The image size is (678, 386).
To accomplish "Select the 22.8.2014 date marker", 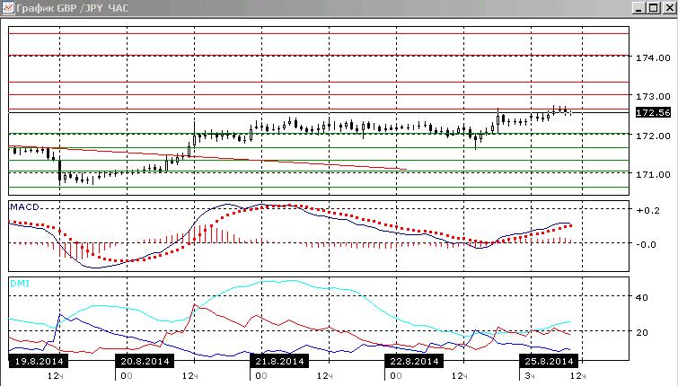I will (414, 362).
